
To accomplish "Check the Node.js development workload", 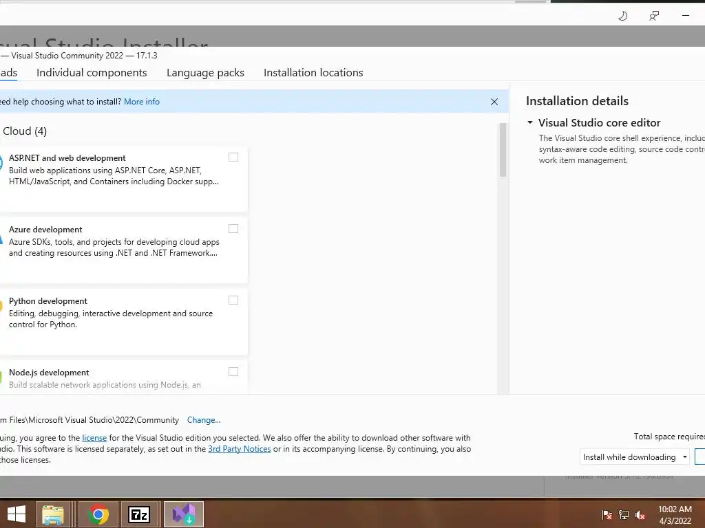I will pyautogui.click(x=233, y=371).
